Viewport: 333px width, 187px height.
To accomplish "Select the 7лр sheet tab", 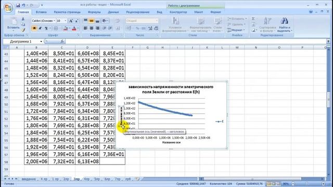I will click(x=118, y=179).
